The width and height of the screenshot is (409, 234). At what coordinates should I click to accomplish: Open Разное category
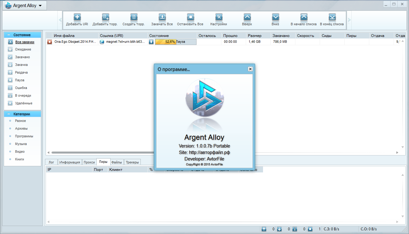(x=20, y=121)
